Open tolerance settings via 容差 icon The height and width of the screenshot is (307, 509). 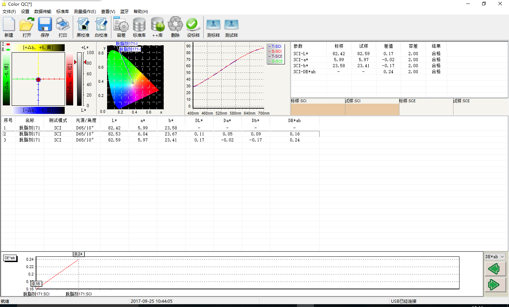(121, 27)
